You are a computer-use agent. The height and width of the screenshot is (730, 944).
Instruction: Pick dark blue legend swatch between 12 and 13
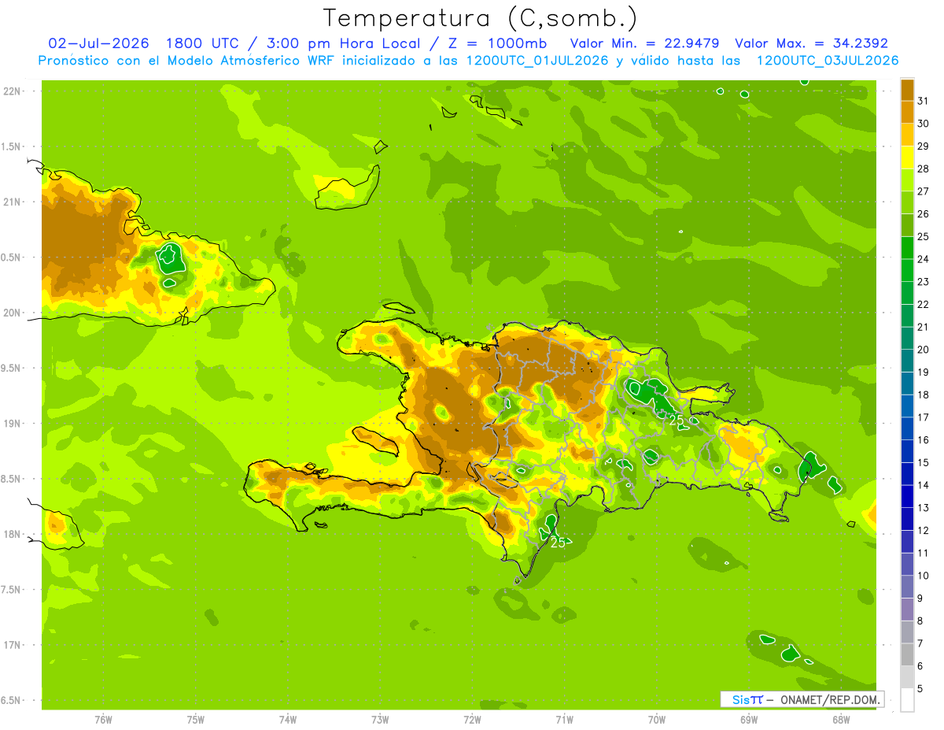click(x=907, y=519)
